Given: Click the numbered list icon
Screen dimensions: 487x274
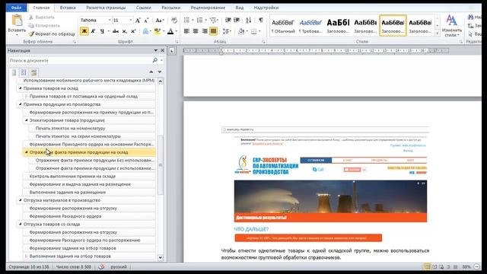Looking at the screenshot, I should 199,21.
